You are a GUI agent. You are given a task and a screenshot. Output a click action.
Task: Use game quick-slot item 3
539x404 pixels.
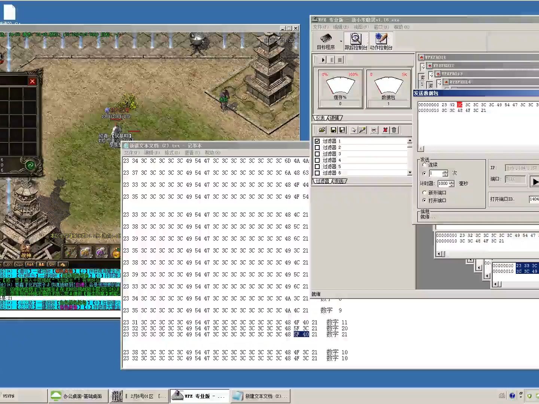[x=101, y=252]
